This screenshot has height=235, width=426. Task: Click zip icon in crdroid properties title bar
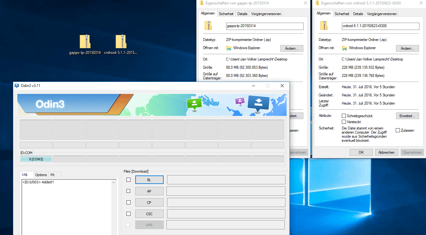(x=317, y=3)
